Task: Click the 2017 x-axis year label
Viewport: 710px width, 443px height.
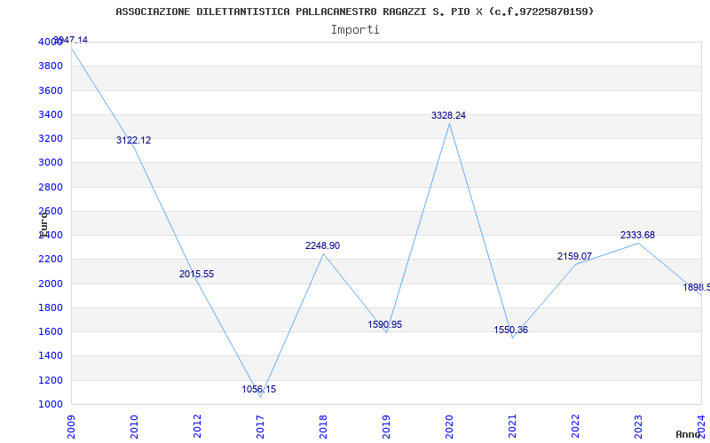Action: tap(260, 426)
